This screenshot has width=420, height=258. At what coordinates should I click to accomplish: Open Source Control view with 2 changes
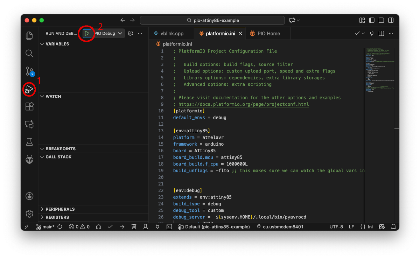pyautogui.click(x=30, y=71)
